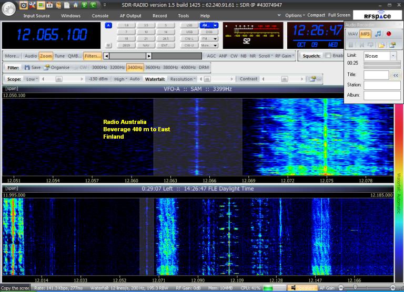Screen dimensions: 404x292
Task: Enable the Squelch checkbox
Action: point(328,56)
